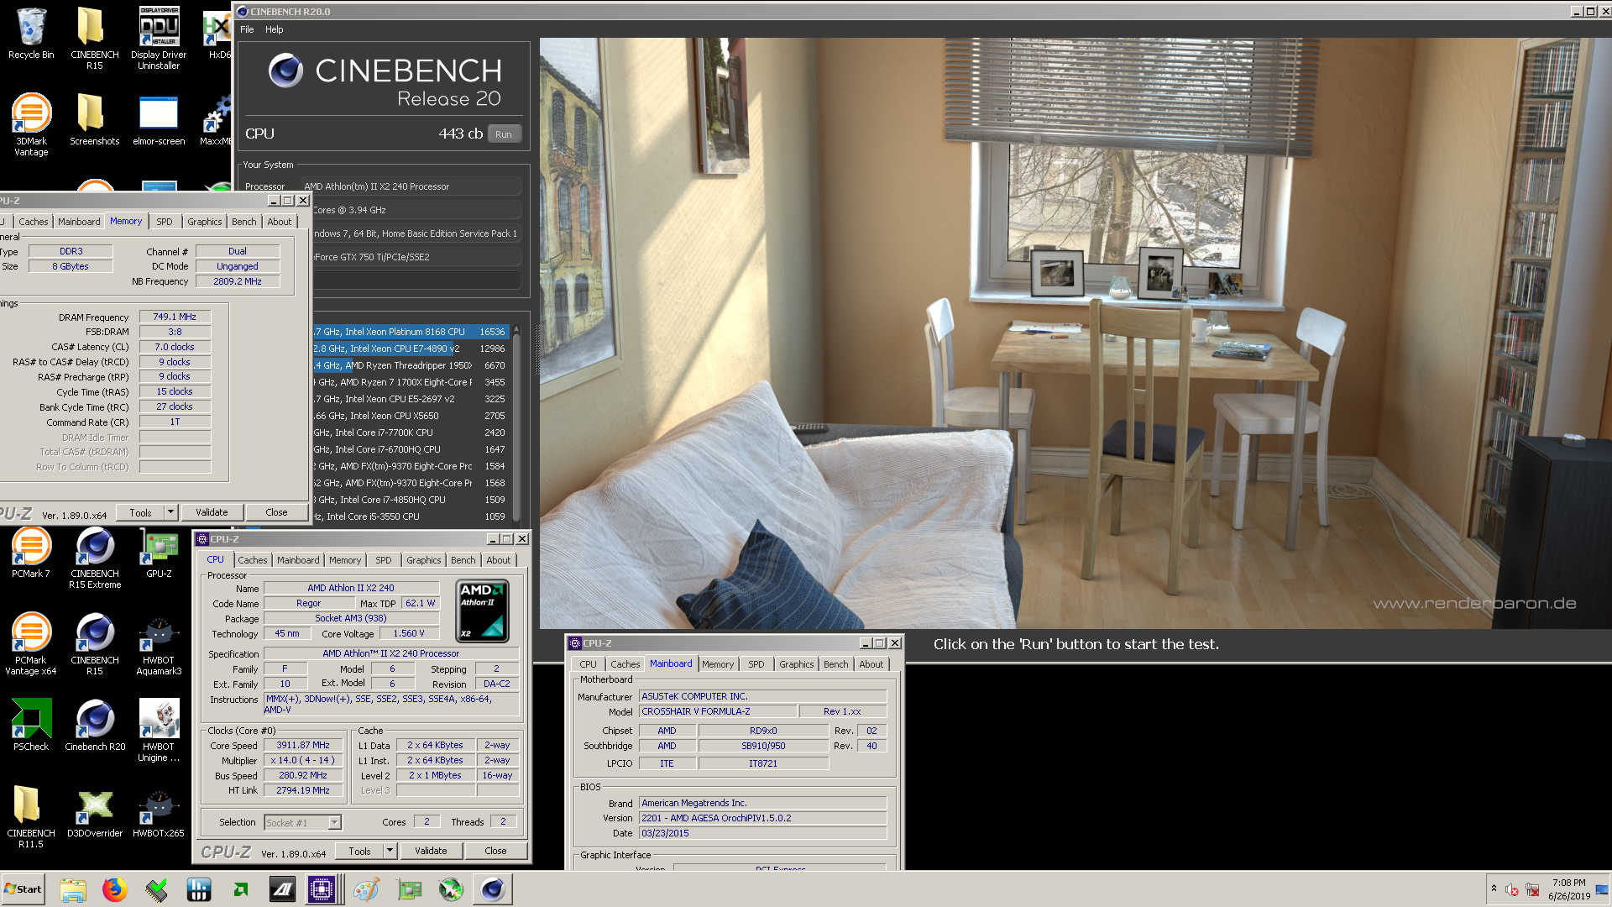Image resolution: width=1612 pixels, height=907 pixels.
Task: Open the Screenshots folder icon
Action: 94,119
